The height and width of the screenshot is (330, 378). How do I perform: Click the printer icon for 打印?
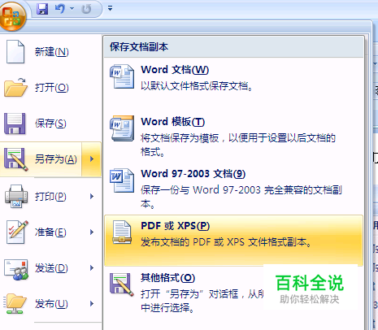coord(16,196)
